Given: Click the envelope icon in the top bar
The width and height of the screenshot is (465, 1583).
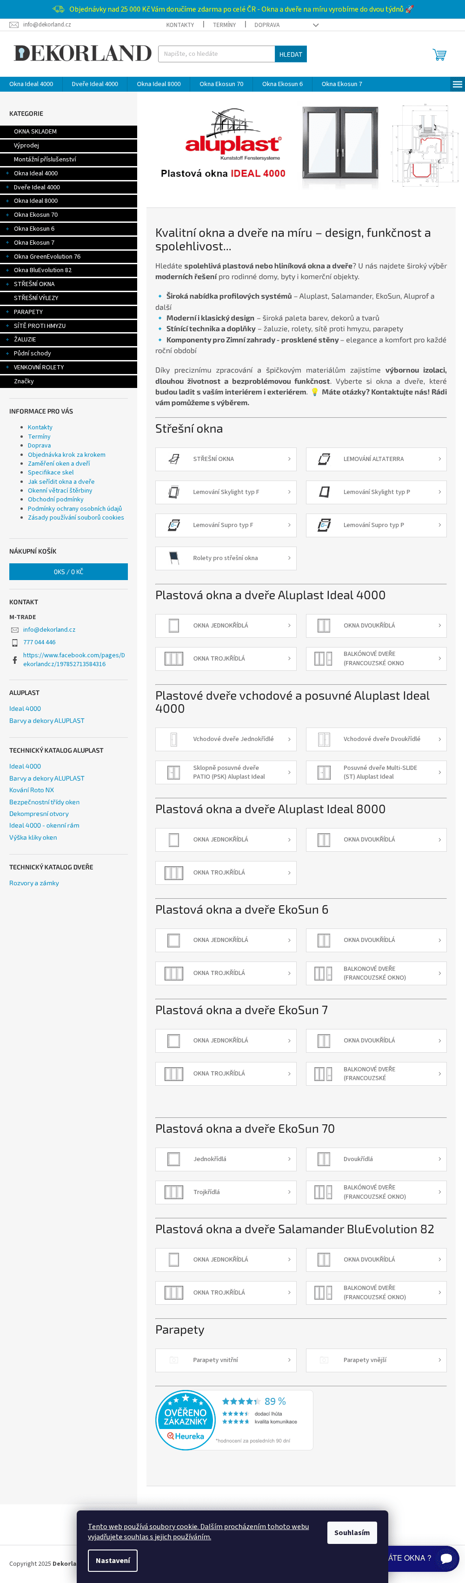Looking at the screenshot, I should pyautogui.click(x=13, y=25).
